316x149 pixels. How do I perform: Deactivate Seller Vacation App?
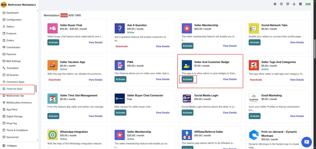tap(55, 80)
